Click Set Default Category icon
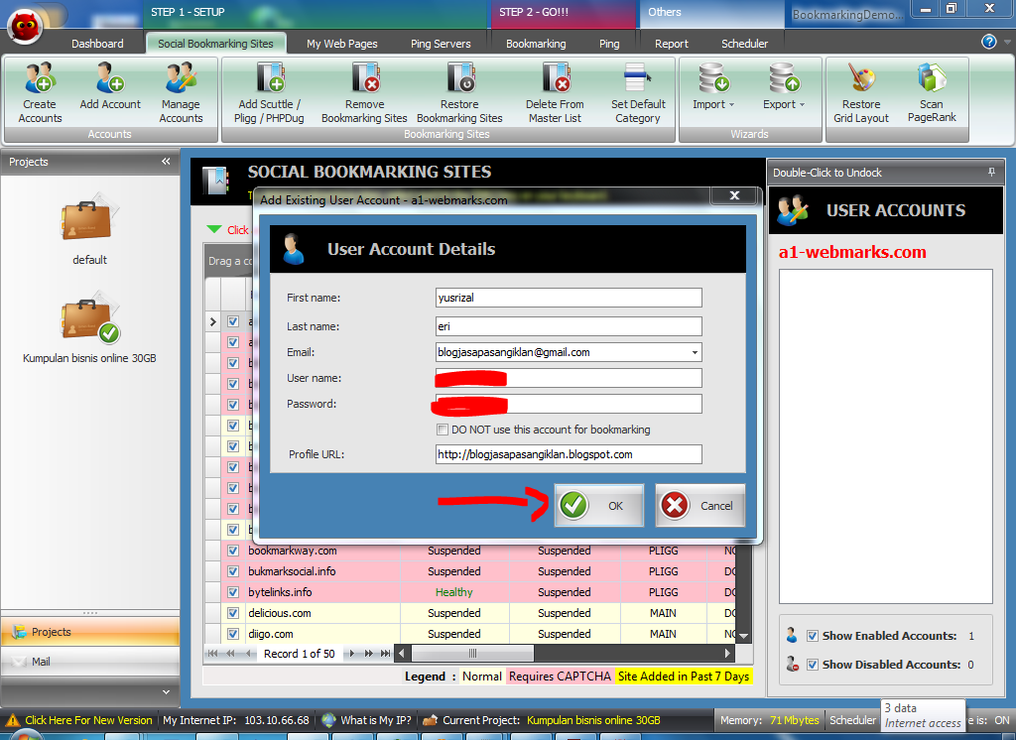This screenshot has width=1016, height=740. coord(638,92)
